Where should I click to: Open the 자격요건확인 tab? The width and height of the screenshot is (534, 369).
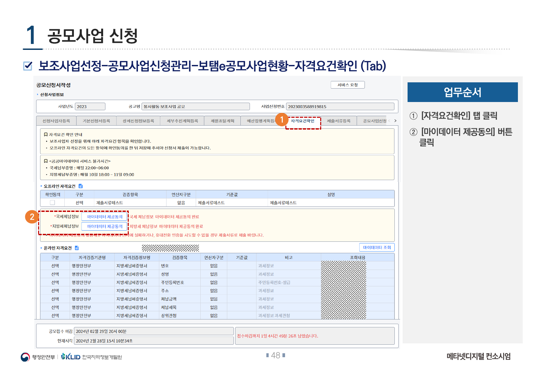point(302,121)
